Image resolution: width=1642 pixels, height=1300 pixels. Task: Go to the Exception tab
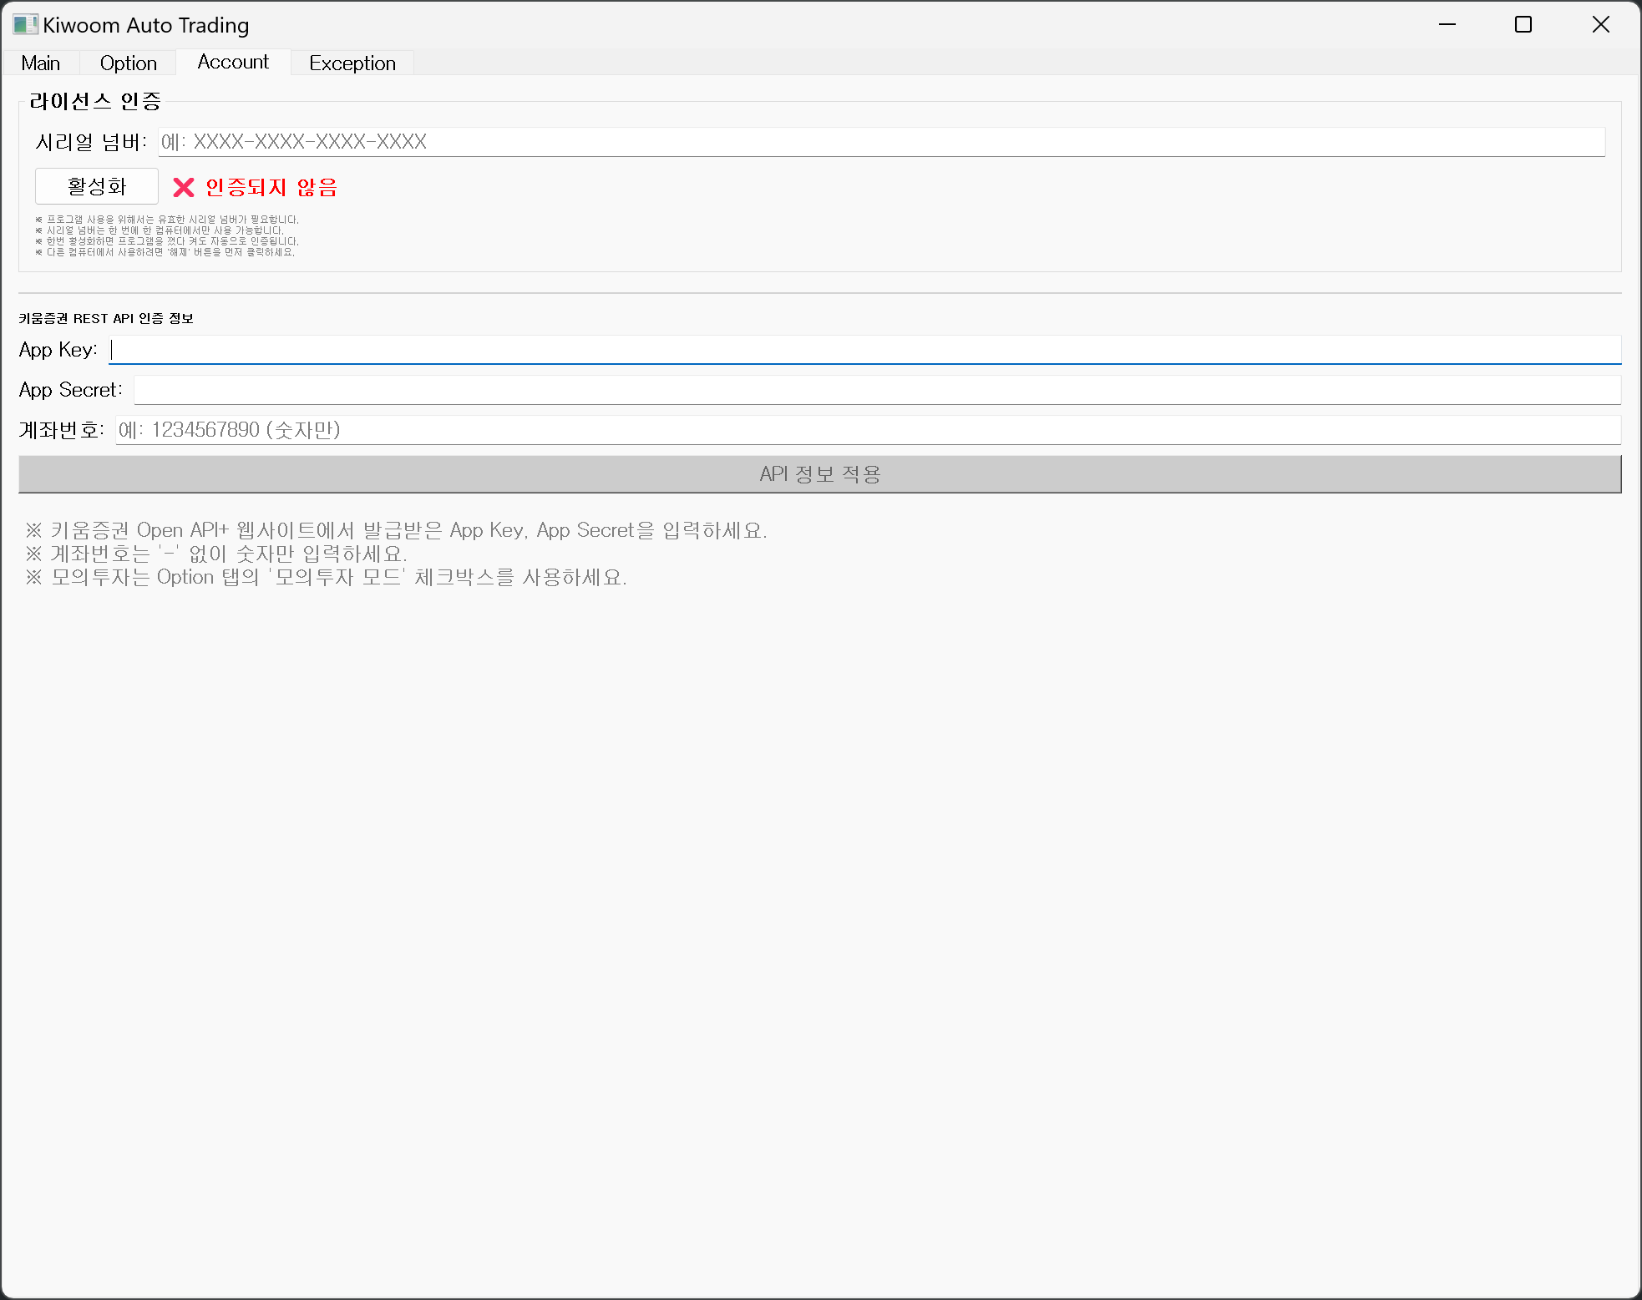[352, 63]
